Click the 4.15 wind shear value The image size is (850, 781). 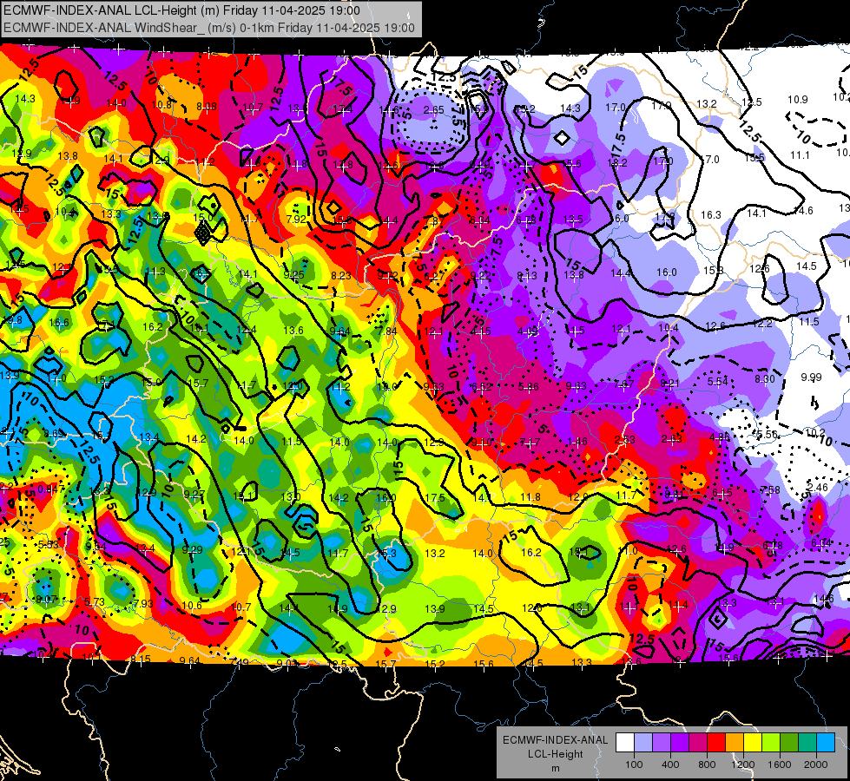[481, 331]
